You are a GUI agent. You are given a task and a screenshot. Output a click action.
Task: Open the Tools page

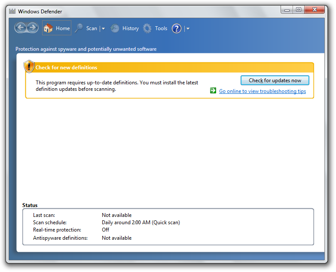[161, 28]
